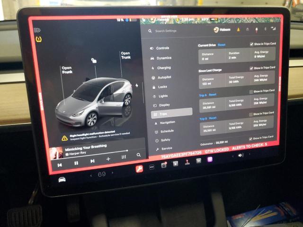The image size is (303, 227).
Task: Toggle Current Drive Show in Trips Card
Action: 251,44
